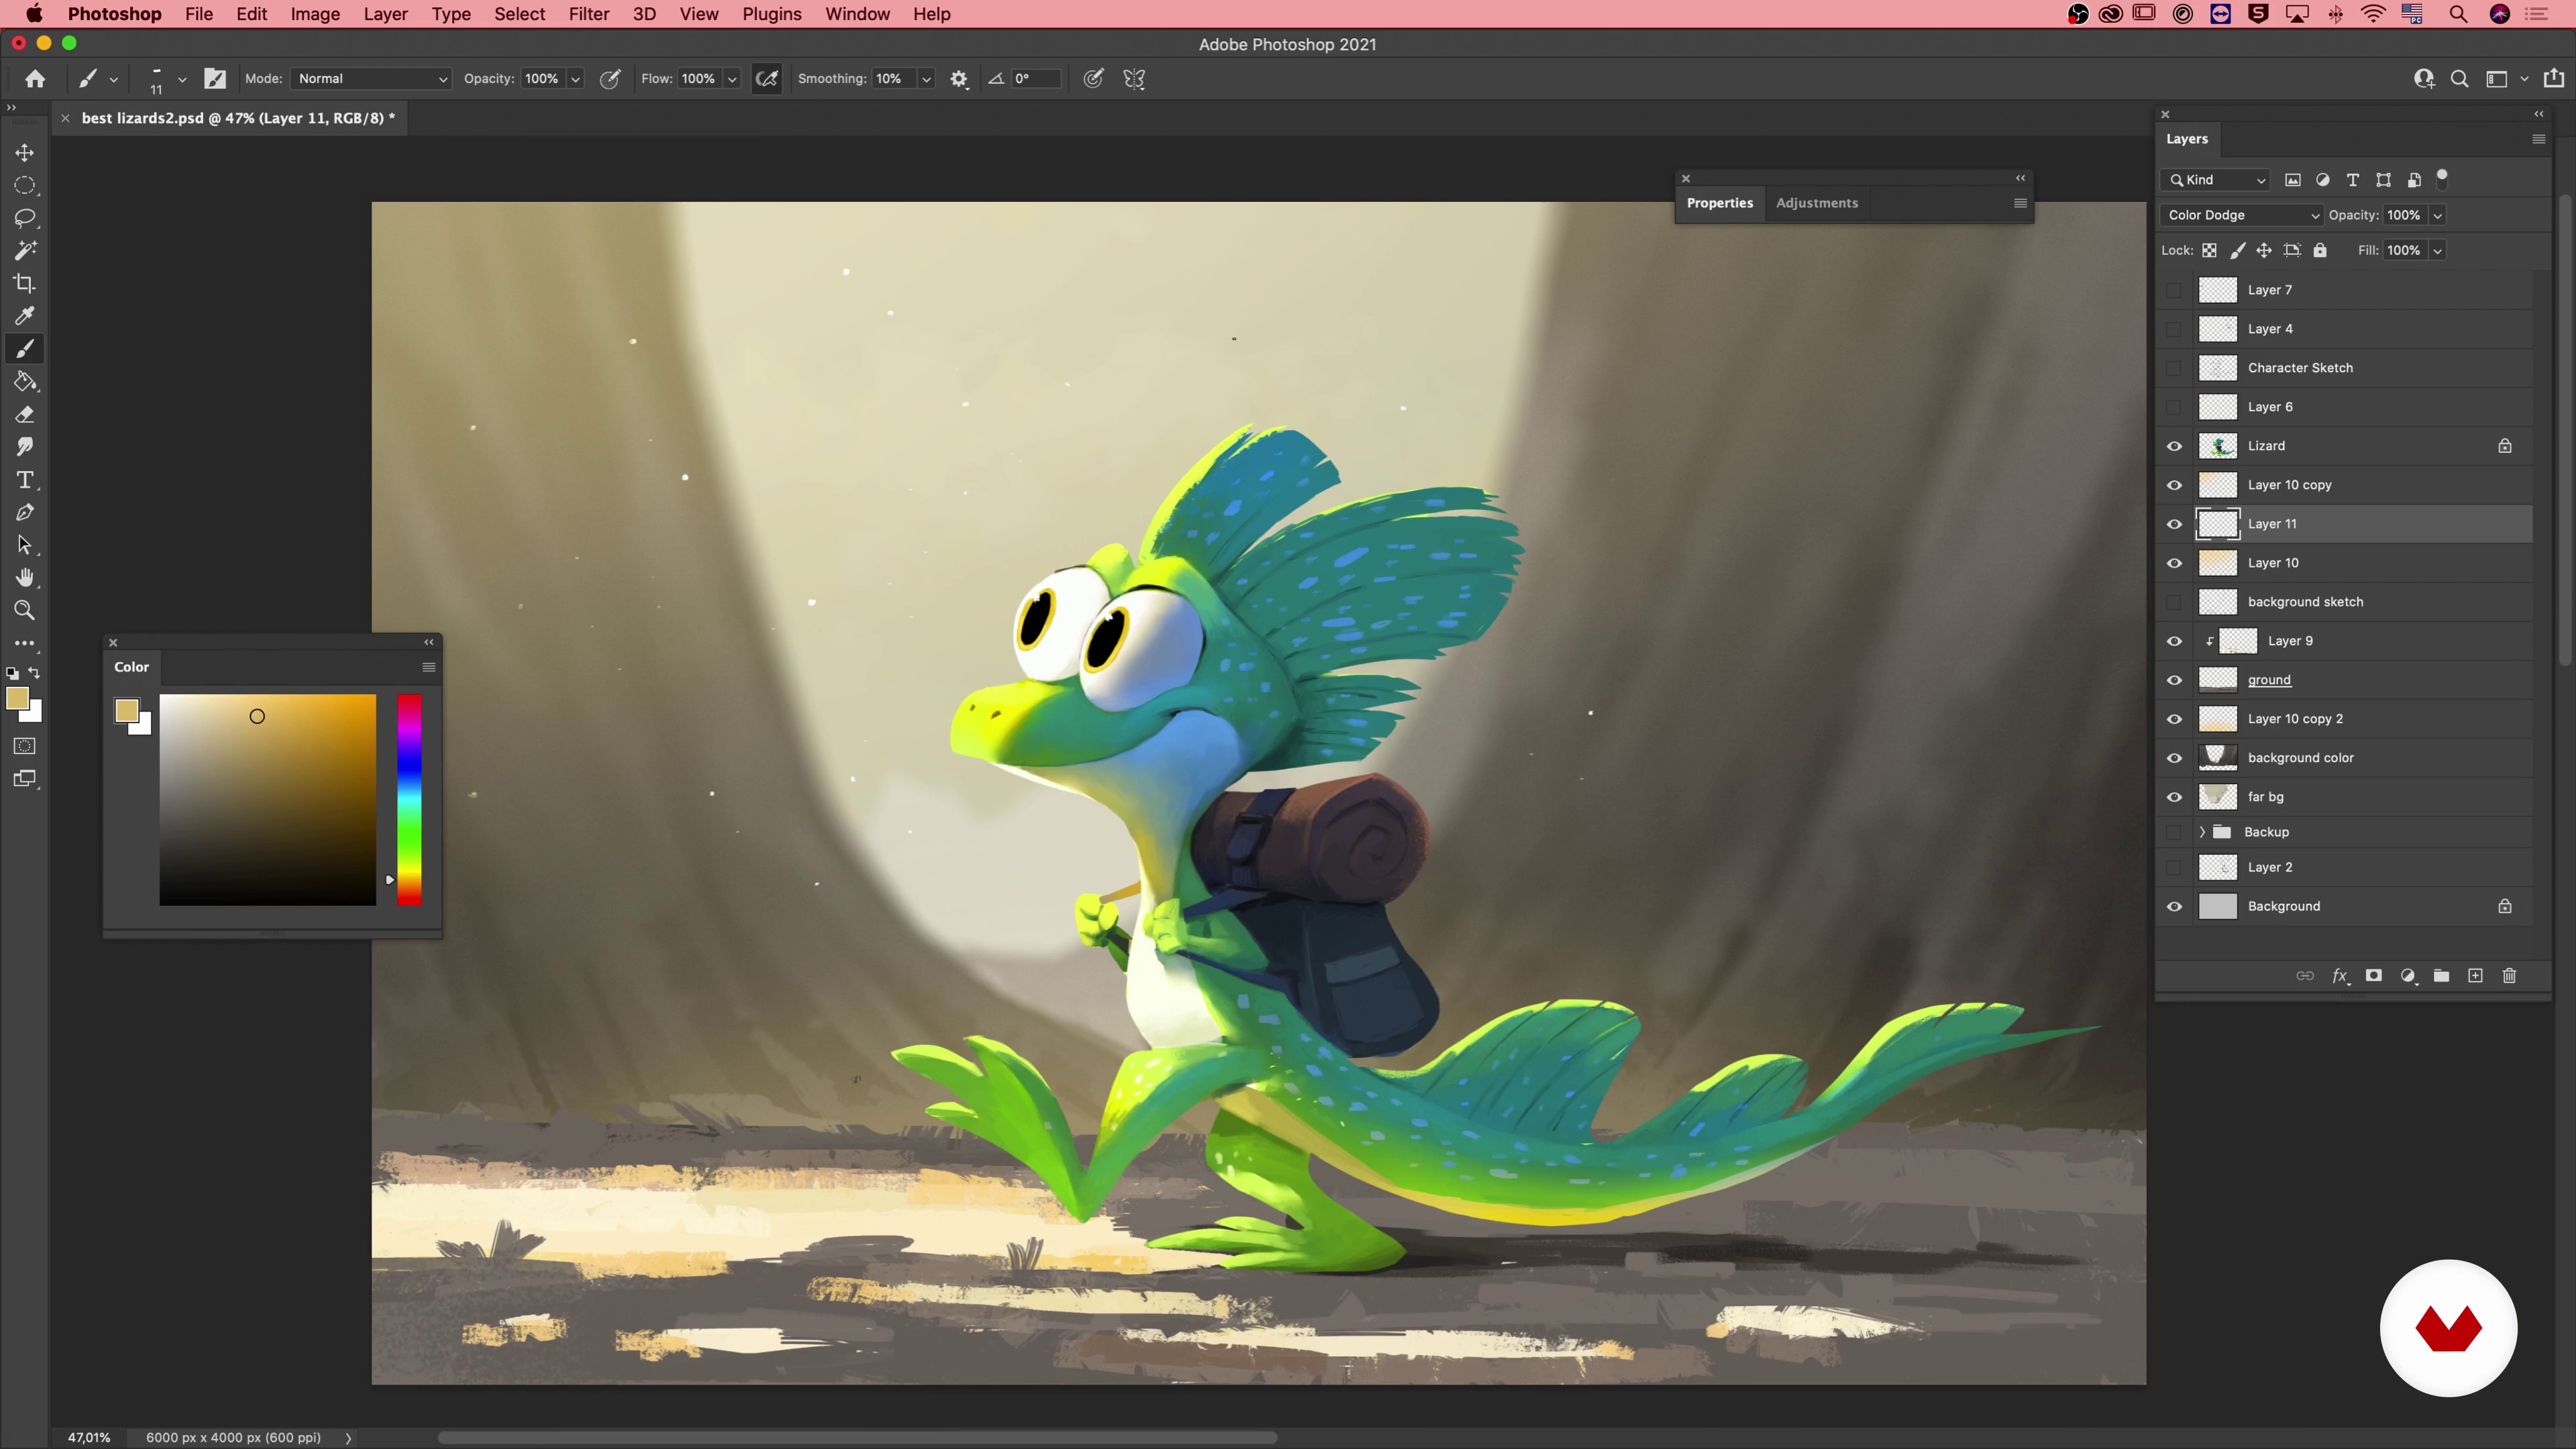Select the Path Selection tool
The image size is (2576, 1449).
tap(25, 545)
